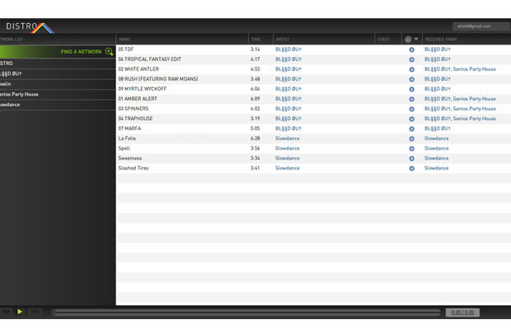Select the track 03 Spinners
This screenshot has width=511, height=329.
pos(134,109)
